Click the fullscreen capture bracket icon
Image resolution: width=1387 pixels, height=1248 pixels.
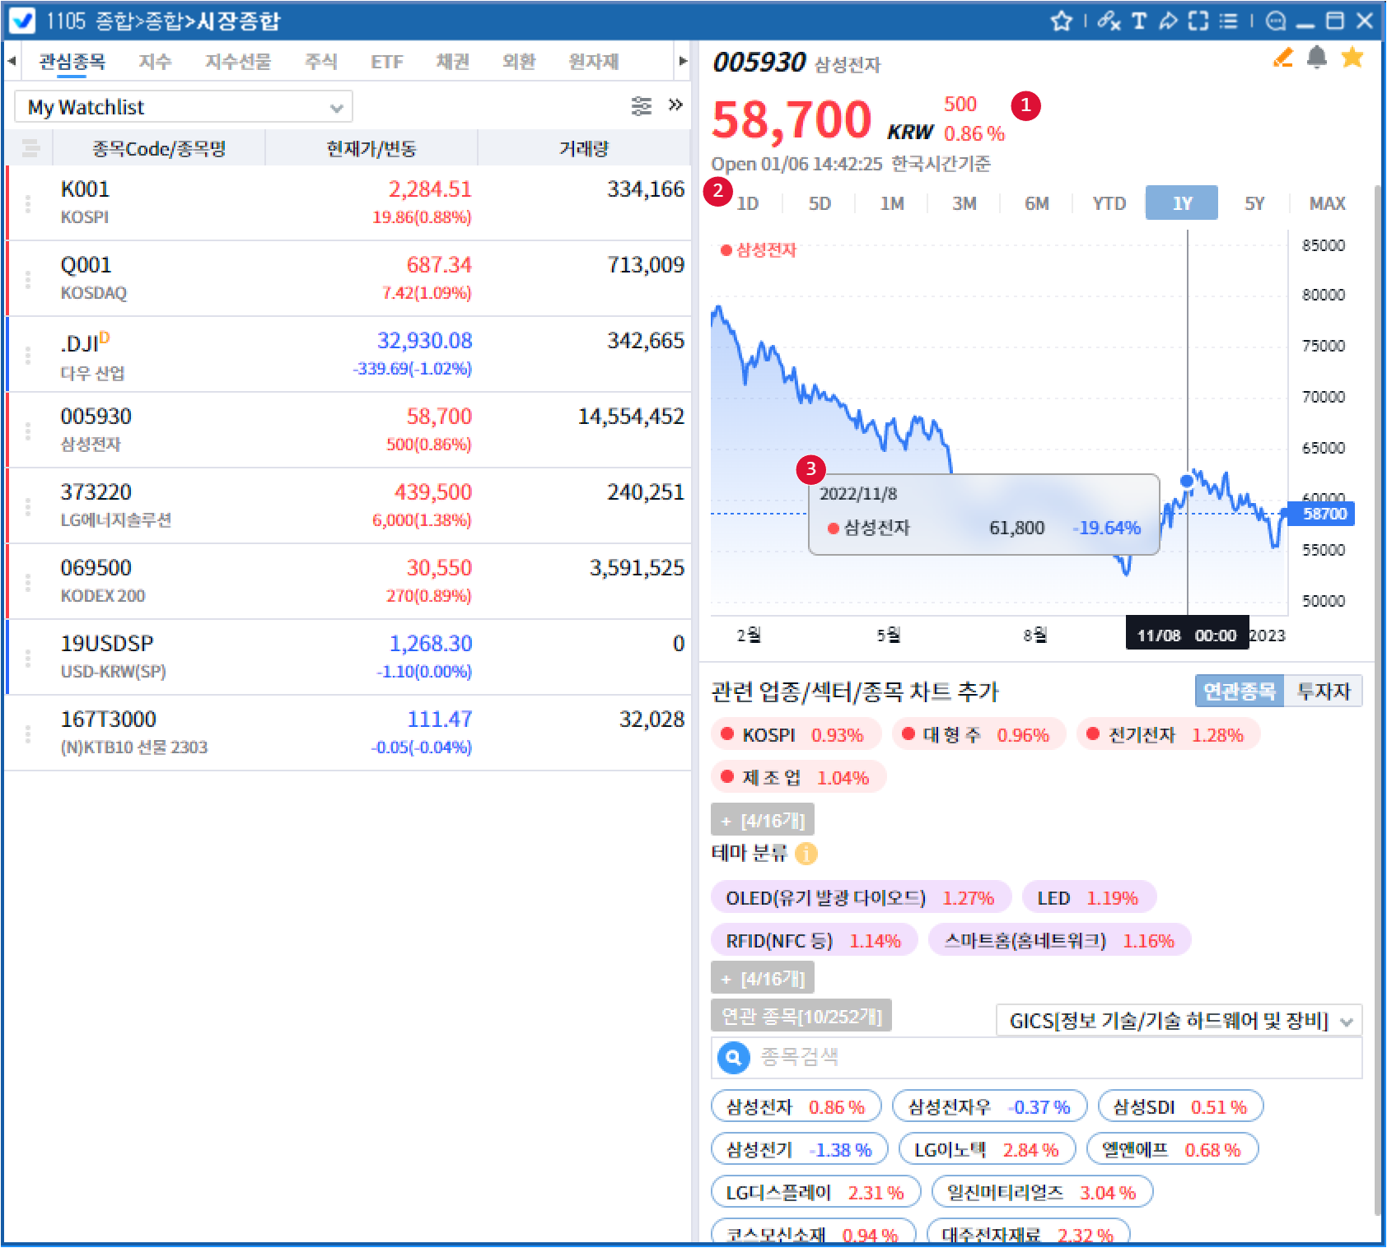coord(1198,21)
